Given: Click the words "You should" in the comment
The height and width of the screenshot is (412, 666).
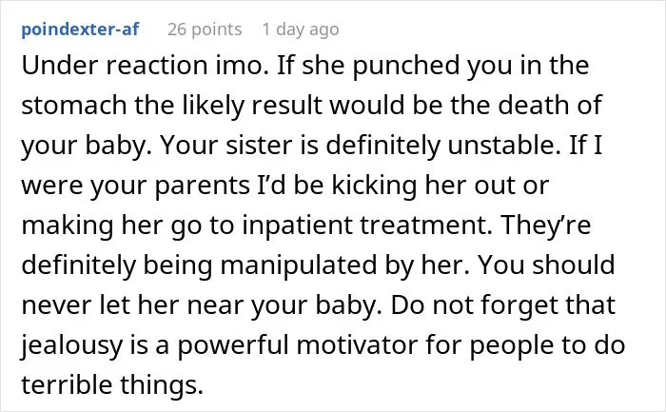Looking at the screenshot, I should (x=546, y=265).
